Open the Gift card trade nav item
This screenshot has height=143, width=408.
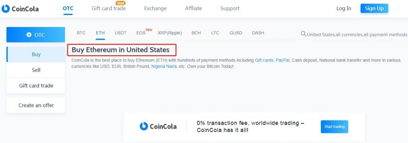(108, 8)
